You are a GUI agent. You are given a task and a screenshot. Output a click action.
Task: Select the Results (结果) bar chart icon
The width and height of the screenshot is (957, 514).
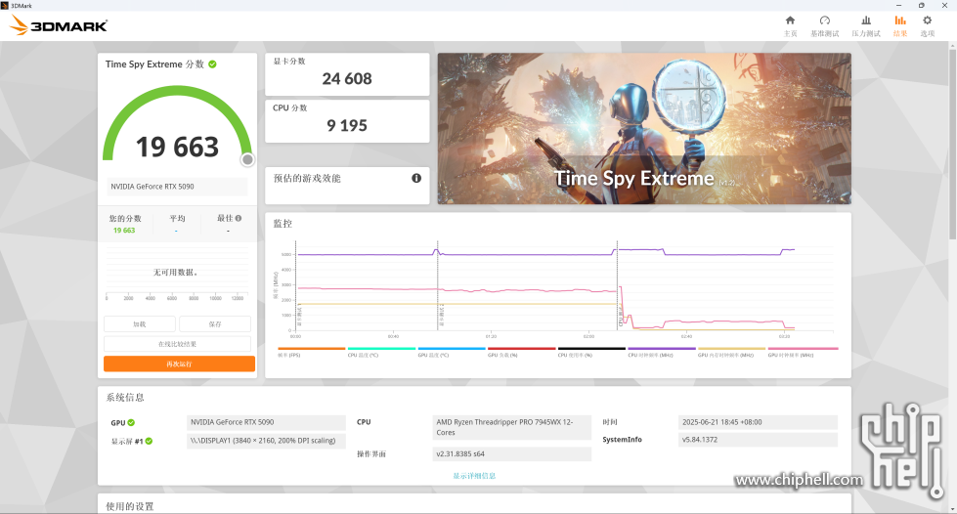(x=899, y=25)
